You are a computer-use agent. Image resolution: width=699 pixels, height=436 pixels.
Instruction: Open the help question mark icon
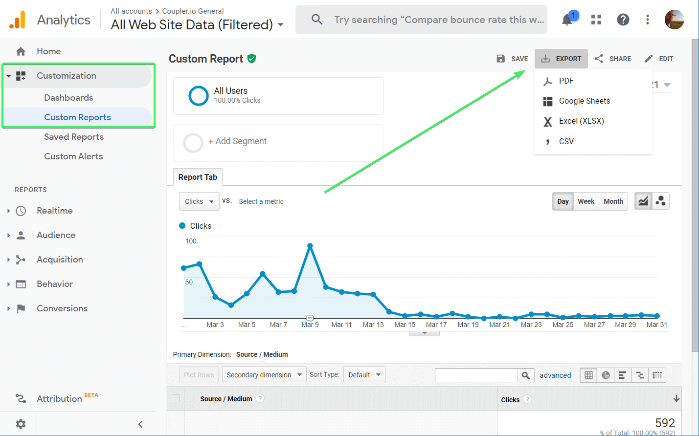click(623, 20)
